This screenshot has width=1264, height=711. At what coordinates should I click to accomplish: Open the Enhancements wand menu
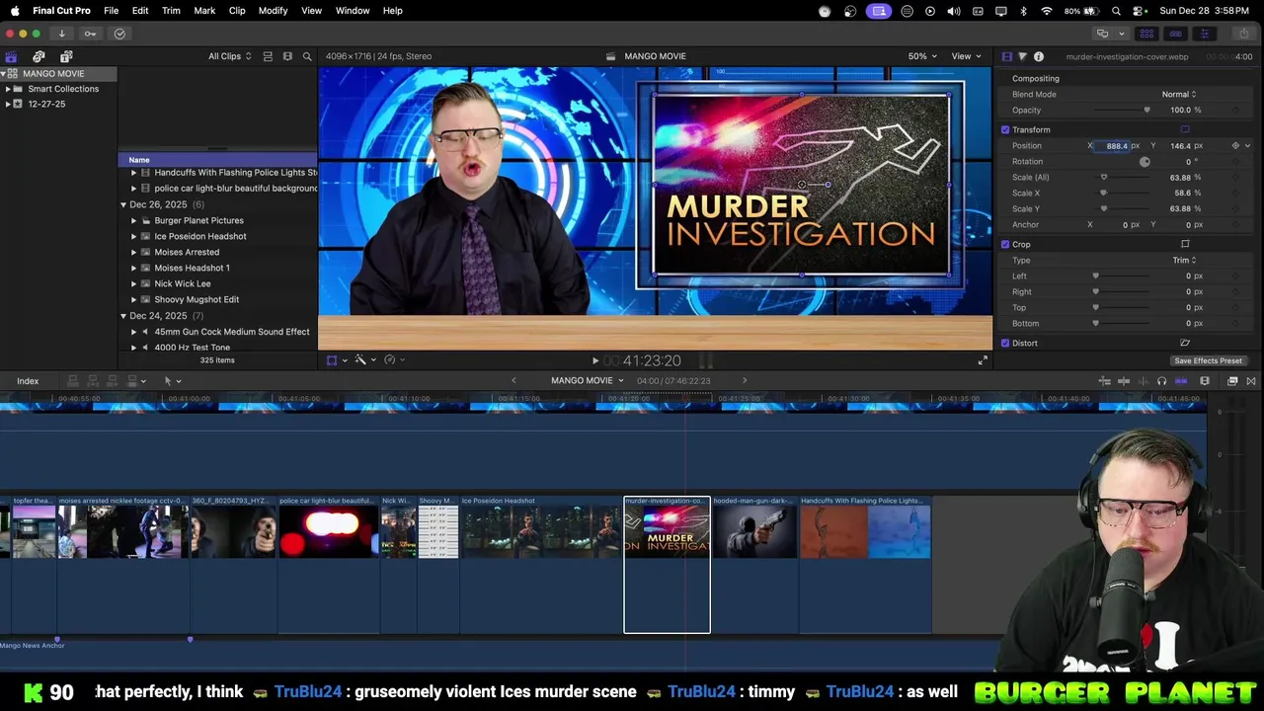point(363,360)
